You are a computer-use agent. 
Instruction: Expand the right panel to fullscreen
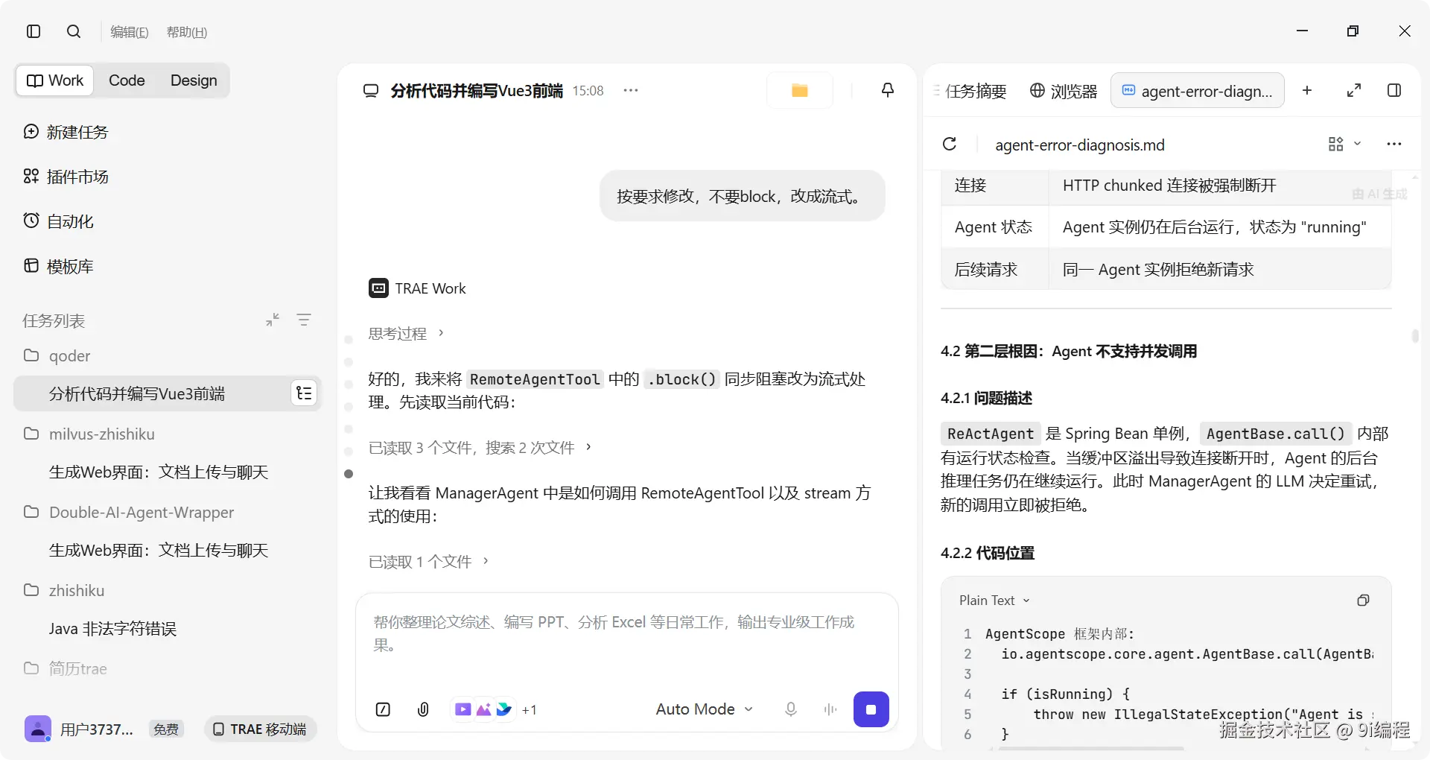click(1354, 90)
